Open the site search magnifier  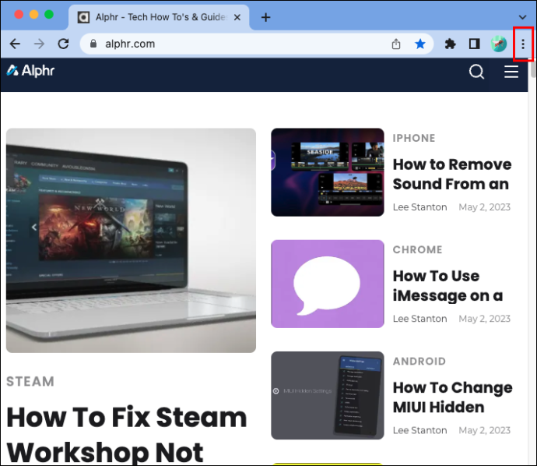(x=476, y=72)
